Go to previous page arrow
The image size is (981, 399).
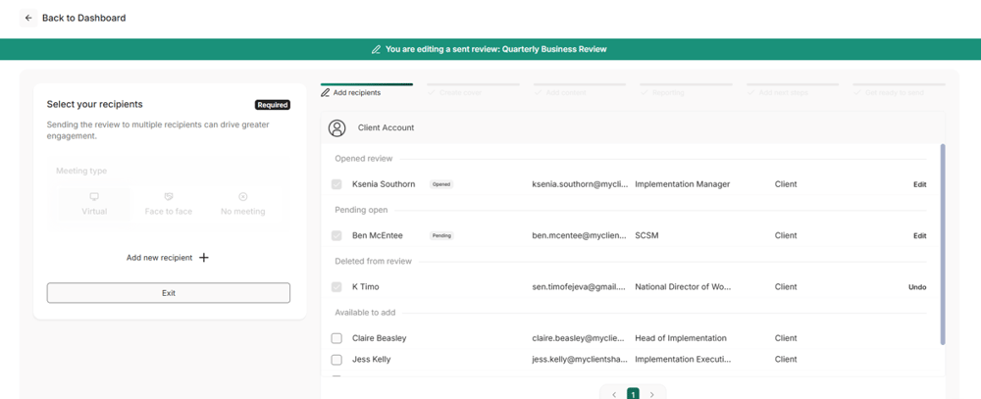614,395
